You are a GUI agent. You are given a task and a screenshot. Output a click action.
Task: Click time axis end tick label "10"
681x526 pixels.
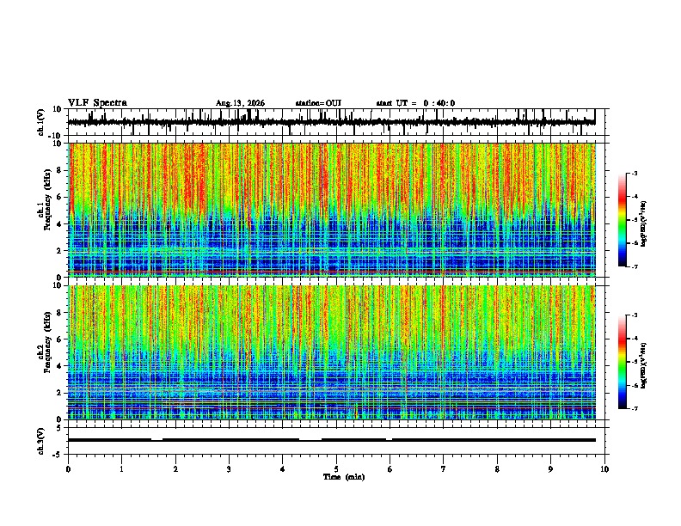pyautogui.click(x=604, y=469)
